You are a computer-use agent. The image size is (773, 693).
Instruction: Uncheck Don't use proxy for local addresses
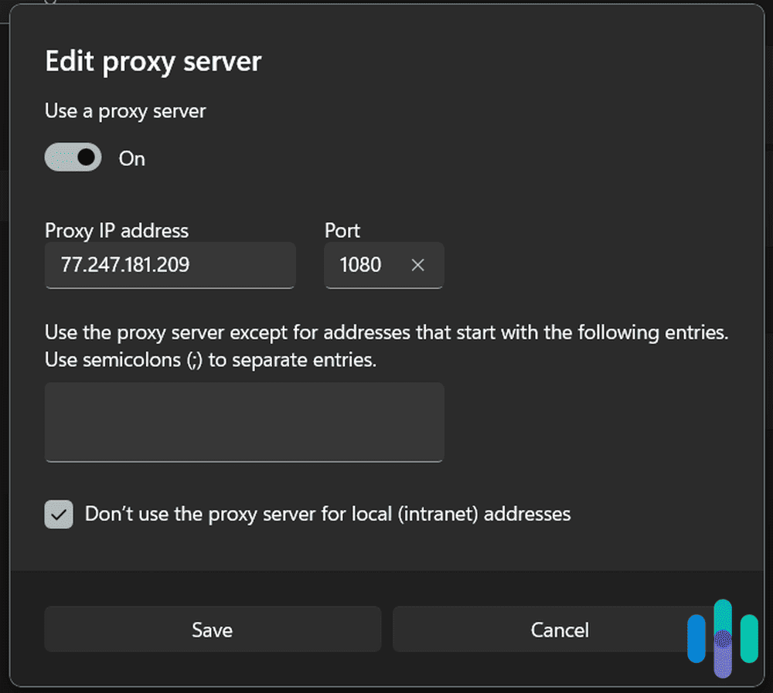pyautogui.click(x=59, y=514)
